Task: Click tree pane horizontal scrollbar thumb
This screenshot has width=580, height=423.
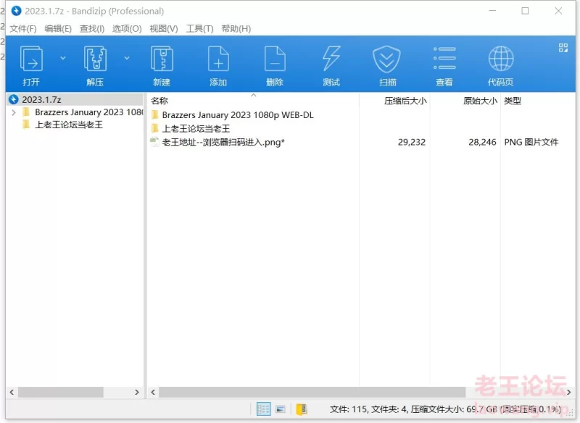Action: click(61, 392)
